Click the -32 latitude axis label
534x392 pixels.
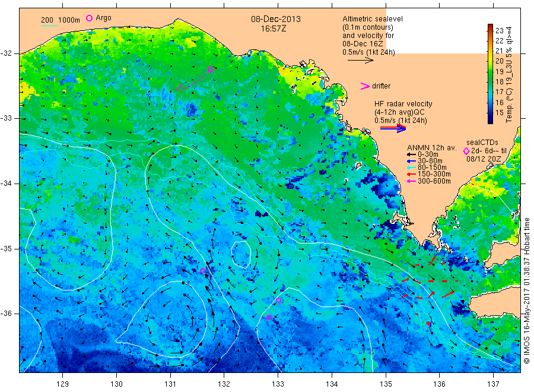[x=7, y=53]
